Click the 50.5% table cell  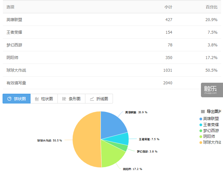tap(211, 70)
